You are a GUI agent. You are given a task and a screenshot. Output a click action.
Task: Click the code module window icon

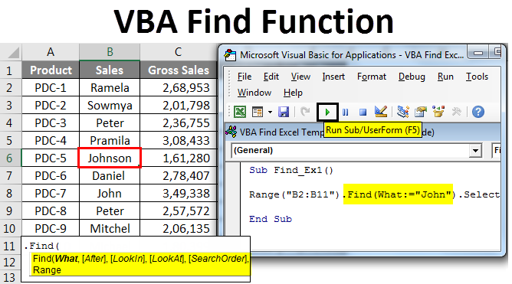tap(231, 132)
